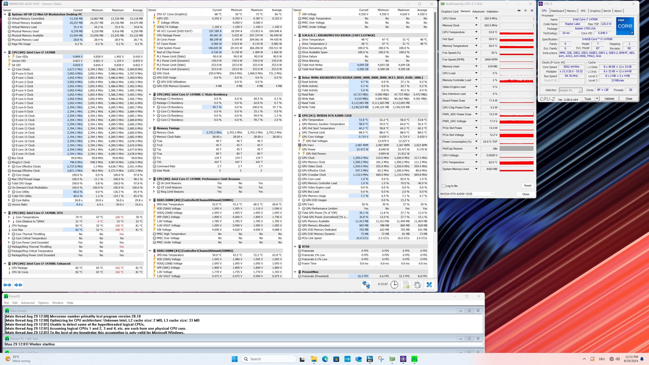The width and height of the screenshot is (649, 365).
Task: Click GPU-Z screenshot camera icon
Action: (519, 11)
